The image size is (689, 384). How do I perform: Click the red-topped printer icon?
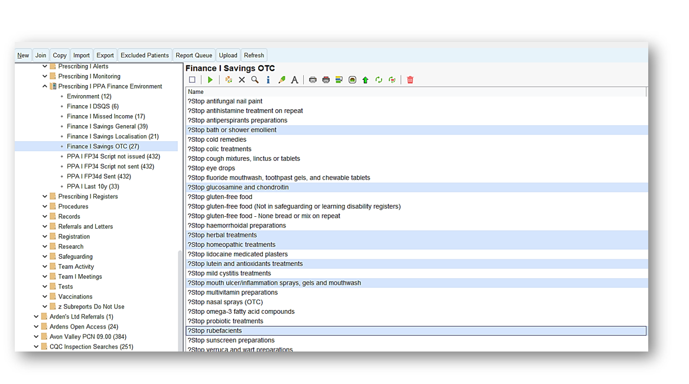coord(326,80)
